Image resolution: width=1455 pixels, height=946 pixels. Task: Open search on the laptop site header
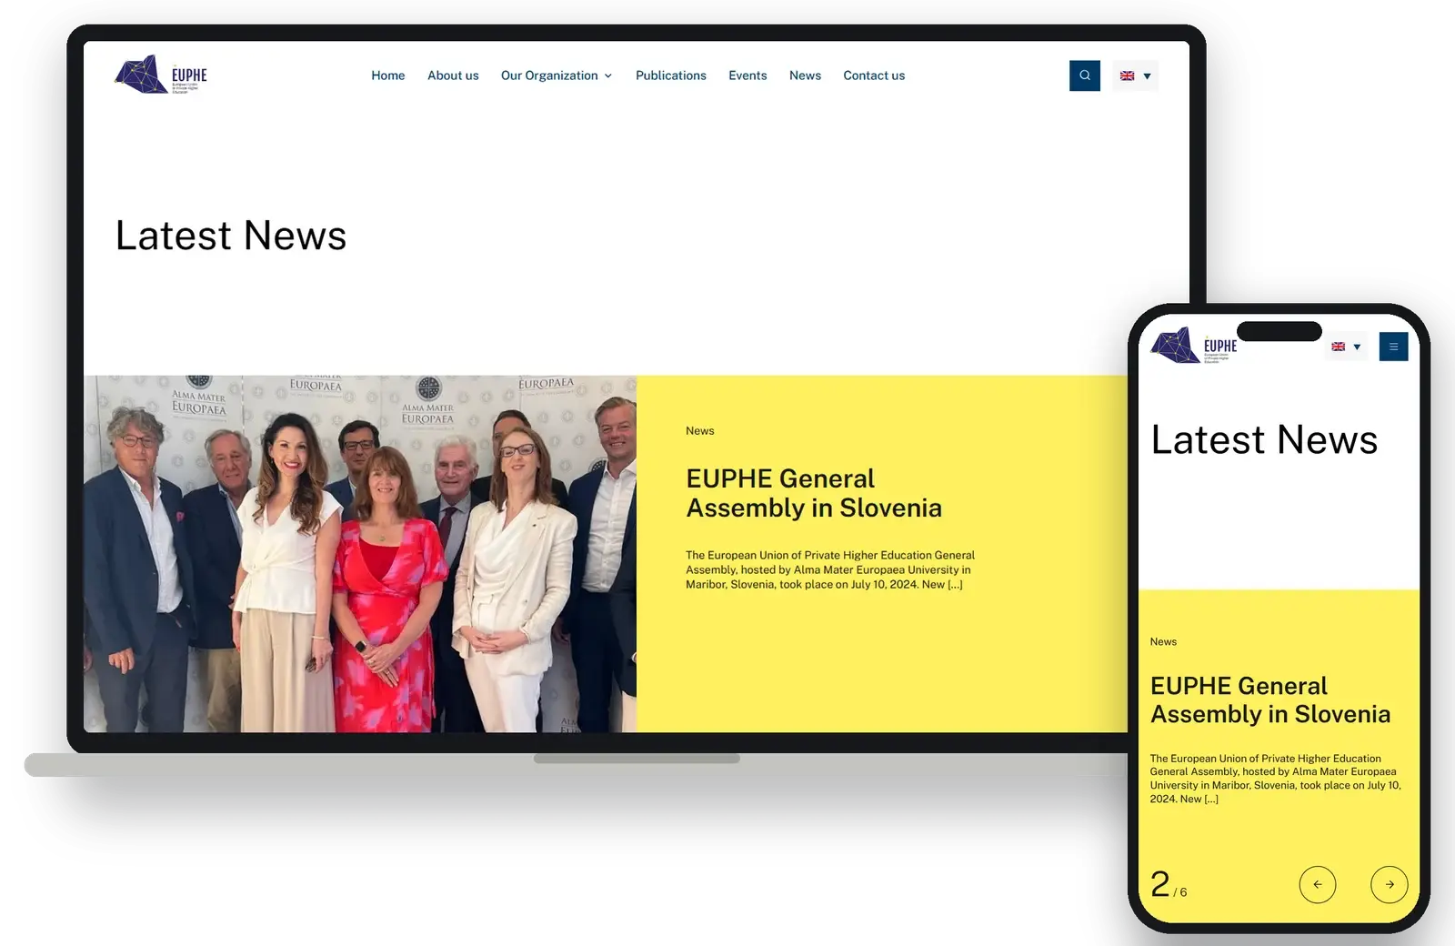(x=1085, y=75)
